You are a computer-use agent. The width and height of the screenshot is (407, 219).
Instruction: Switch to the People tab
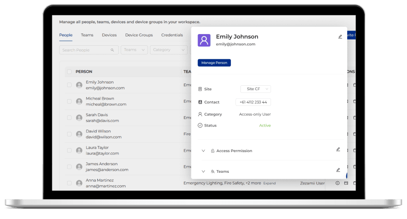tap(66, 35)
